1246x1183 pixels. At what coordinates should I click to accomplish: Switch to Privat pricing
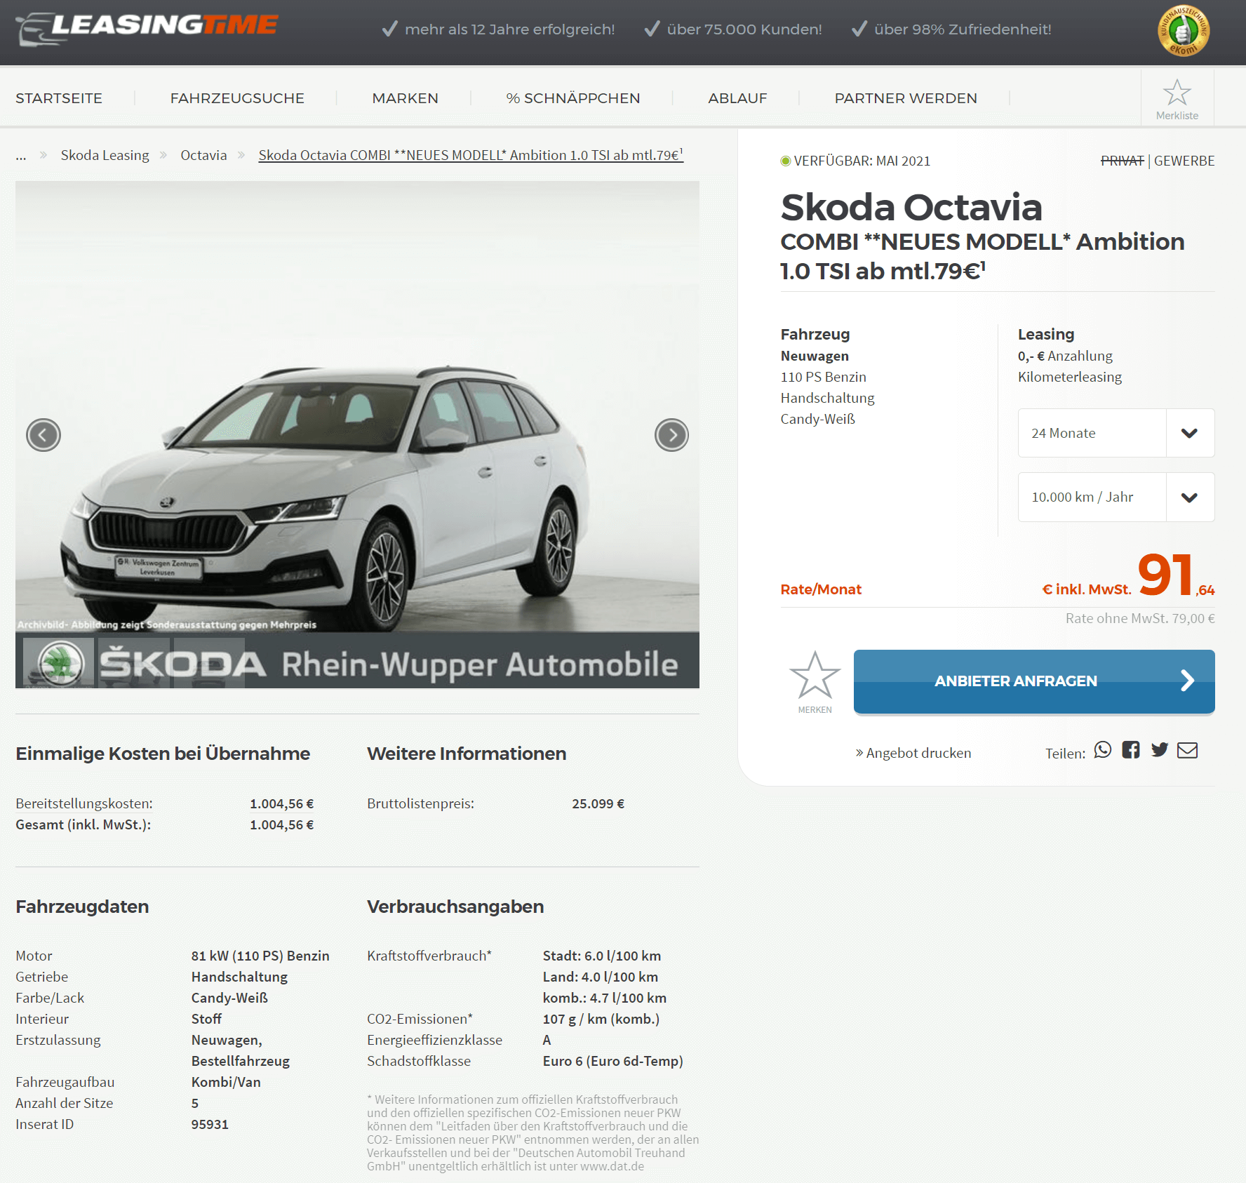(x=1122, y=161)
